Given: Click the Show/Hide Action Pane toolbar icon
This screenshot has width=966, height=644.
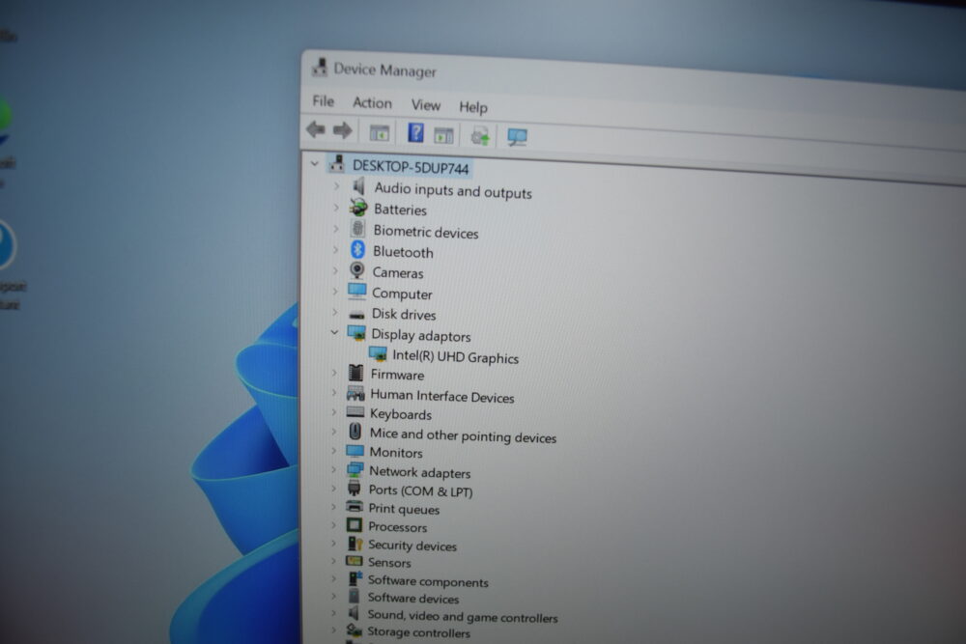Looking at the screenshot, I should [443, 135].
